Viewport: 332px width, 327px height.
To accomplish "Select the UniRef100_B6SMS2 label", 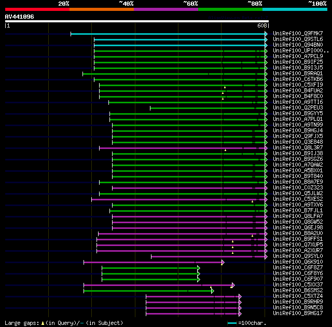I will 298,291.
